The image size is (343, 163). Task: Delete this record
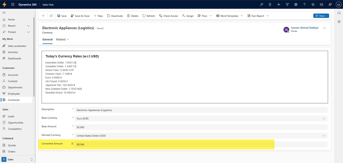pyautogui.click(x=133, y=16)
